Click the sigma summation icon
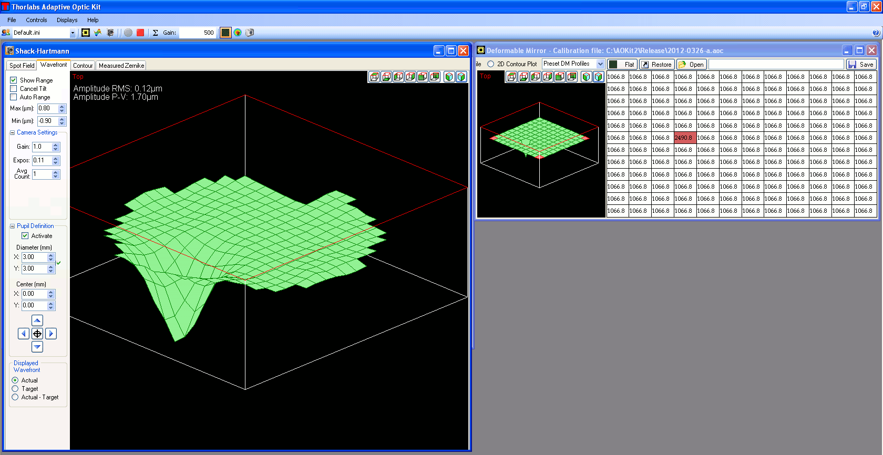This screenshot has width=883, height=455. click(x=156, y=33)
